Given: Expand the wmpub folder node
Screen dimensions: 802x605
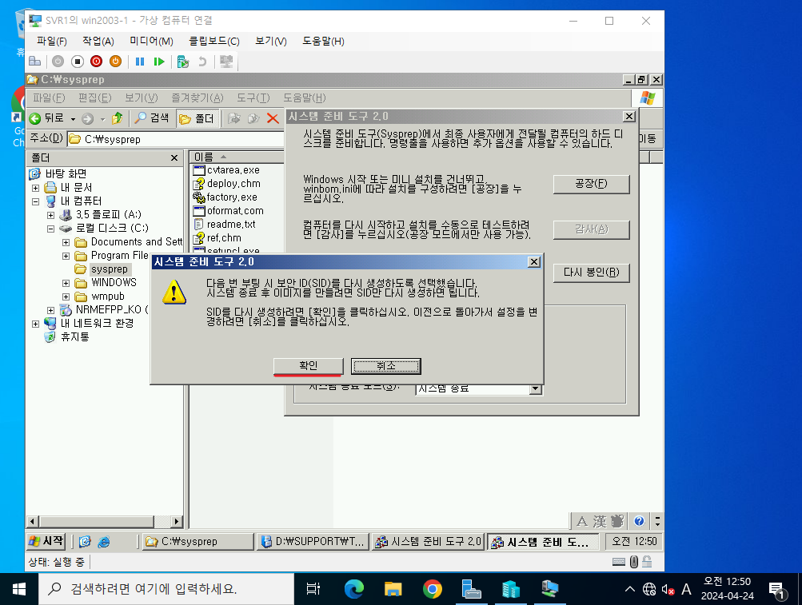Looking at the screenshot, I should [x=66, y=297].
